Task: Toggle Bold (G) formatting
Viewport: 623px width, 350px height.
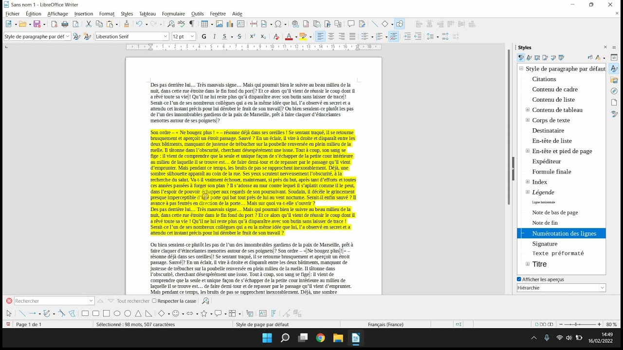Action: point(204,36)
